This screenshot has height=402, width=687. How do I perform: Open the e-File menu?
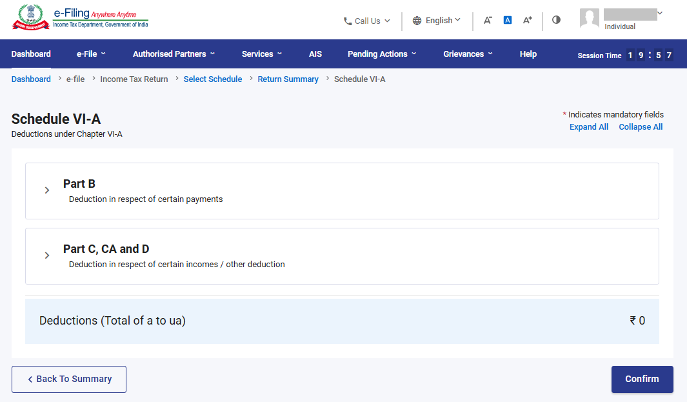coord(91,54)
